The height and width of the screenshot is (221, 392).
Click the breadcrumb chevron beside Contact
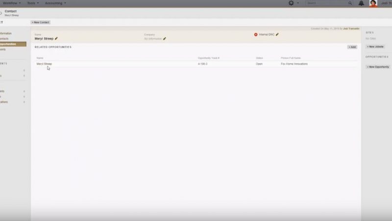click(x=1, y=13)
